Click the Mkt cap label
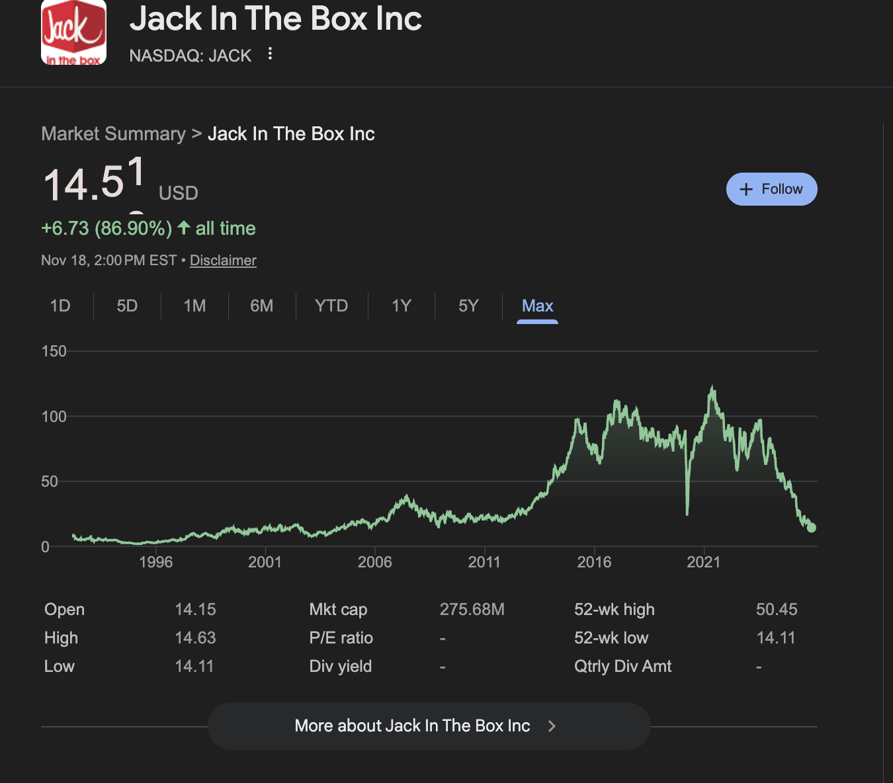This screenshot has width=893, height=783. tap(338, 609)
